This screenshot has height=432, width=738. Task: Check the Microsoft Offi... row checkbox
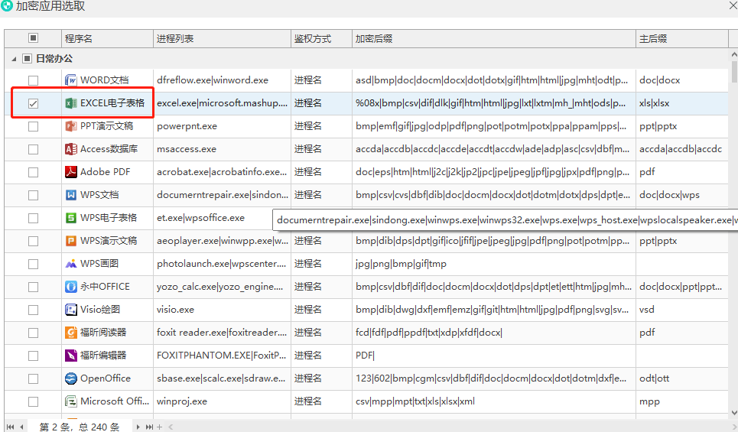(33, 402)
